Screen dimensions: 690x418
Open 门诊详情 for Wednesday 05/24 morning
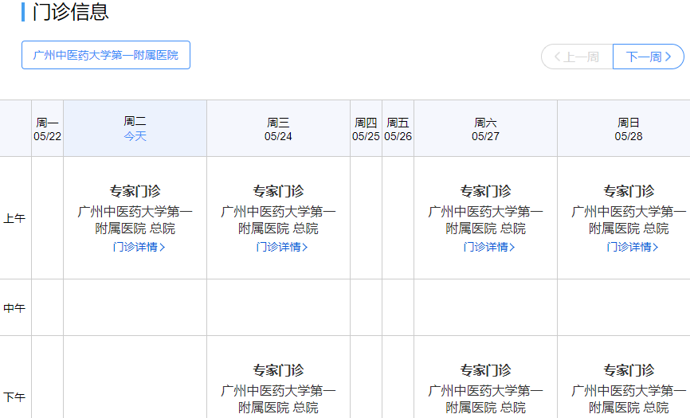pyautogui.click(x=282, y=247)
